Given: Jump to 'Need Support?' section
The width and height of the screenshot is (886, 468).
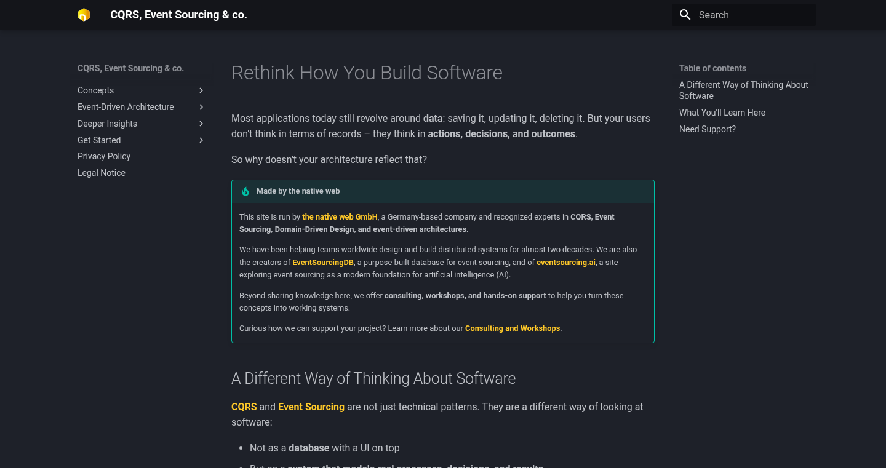Looking at the screenshot, I should [x=708, y=129].
